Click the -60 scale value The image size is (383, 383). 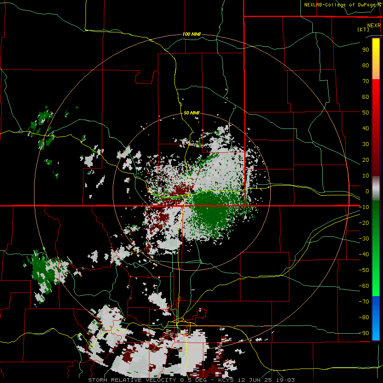pyautogui.click(x=364, y=286)
